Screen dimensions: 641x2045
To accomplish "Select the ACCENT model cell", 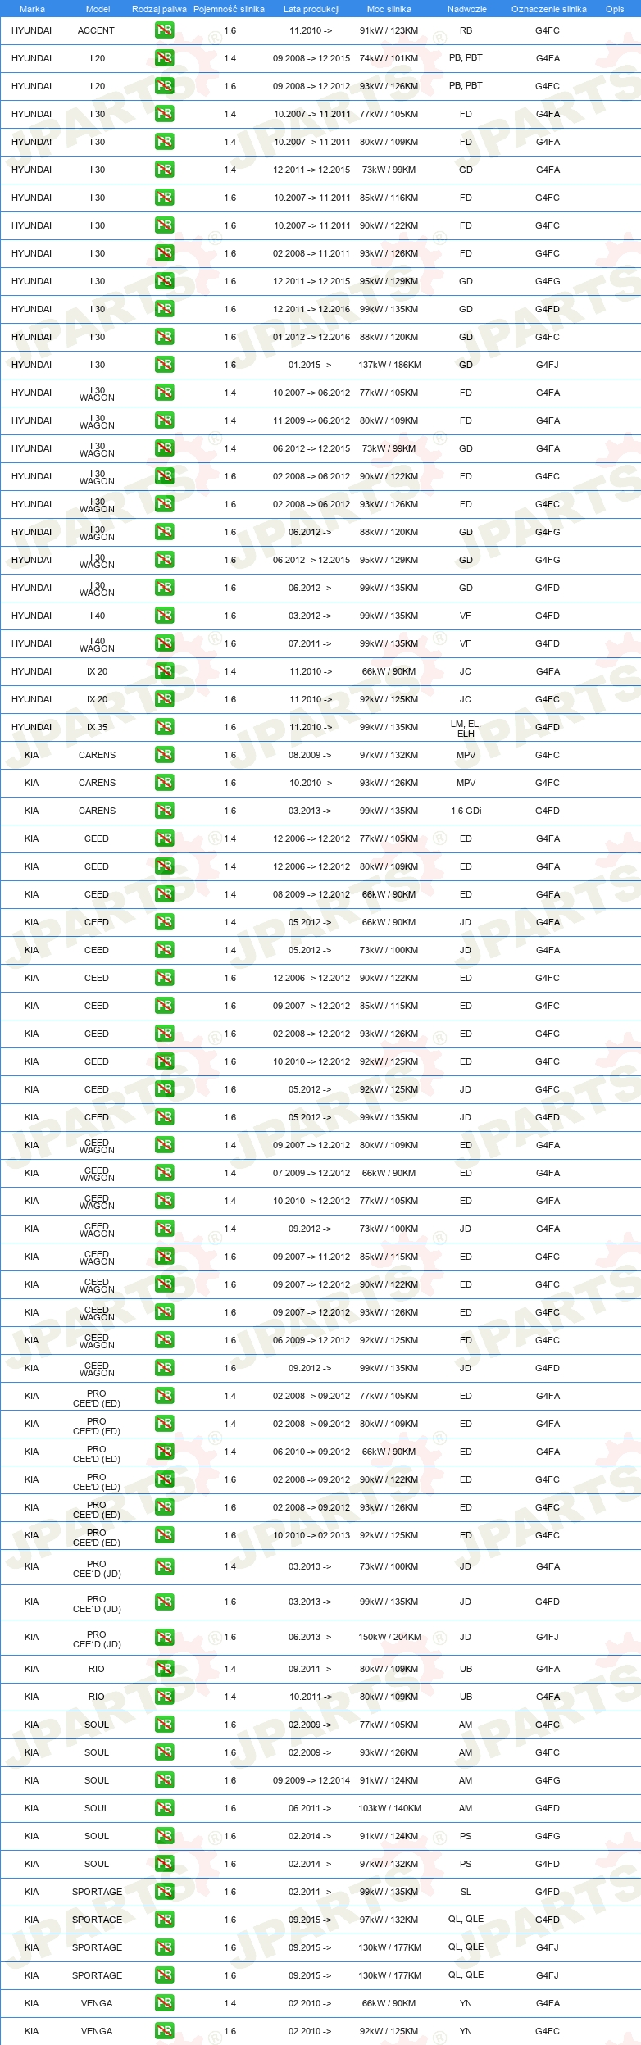I will 96,30.
